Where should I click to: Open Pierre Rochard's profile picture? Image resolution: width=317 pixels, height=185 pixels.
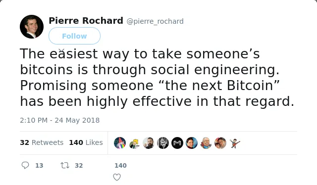coord(32,27)
